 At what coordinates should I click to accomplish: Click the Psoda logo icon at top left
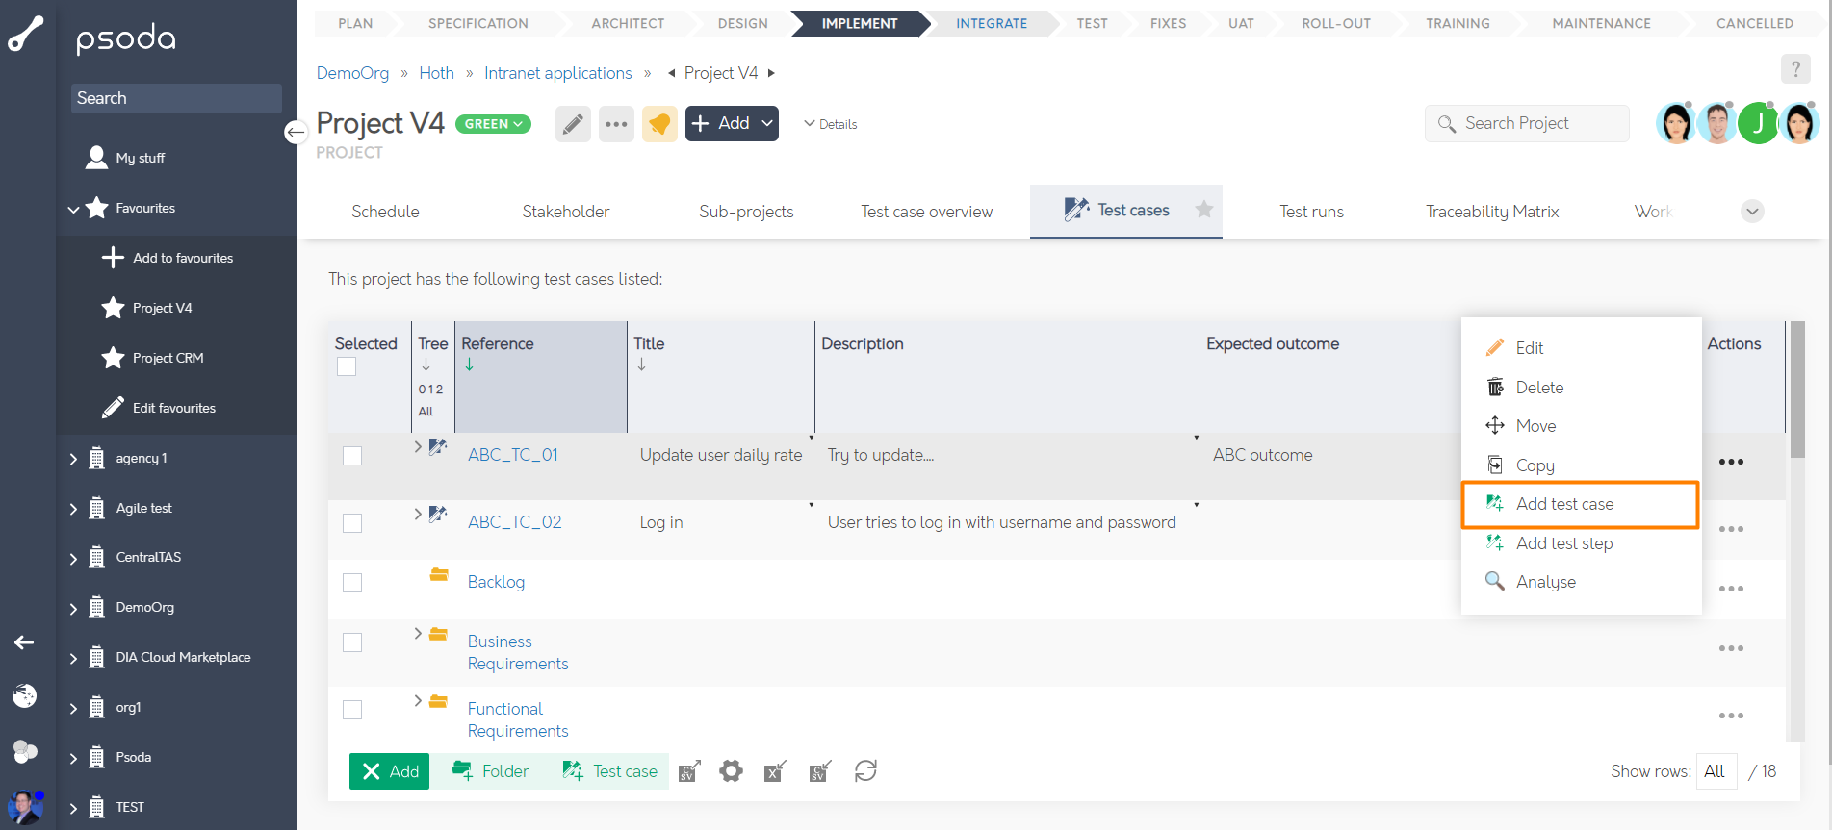26,34
